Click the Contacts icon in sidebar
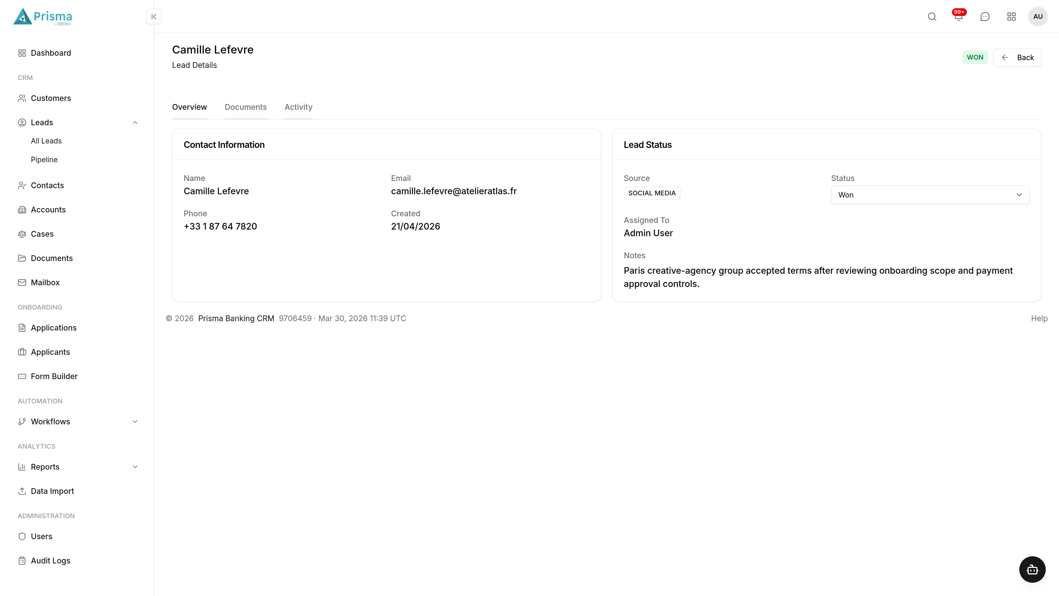 pyautogui.click(x=22, y=185)
